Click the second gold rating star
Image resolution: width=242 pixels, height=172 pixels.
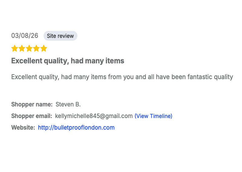click(x=22, y=48)
